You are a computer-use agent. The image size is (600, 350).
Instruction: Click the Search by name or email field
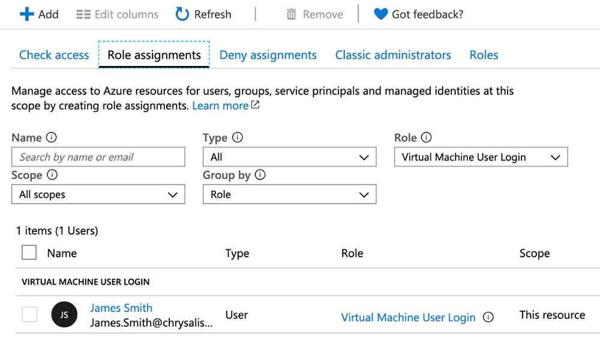98,157
